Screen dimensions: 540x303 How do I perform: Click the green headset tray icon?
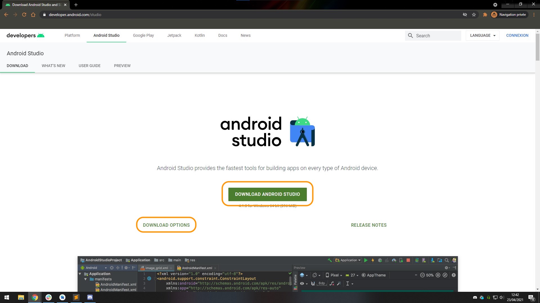489,297
